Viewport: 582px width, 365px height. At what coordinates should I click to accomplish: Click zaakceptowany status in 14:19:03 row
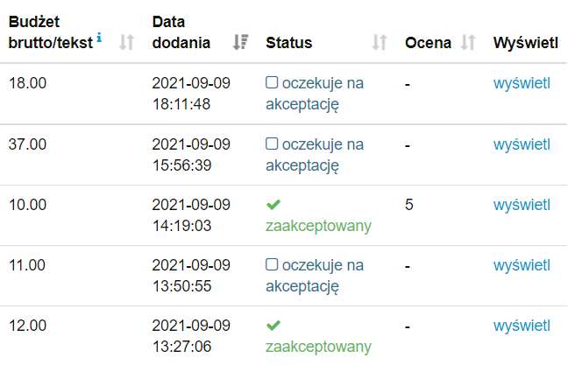318,226
